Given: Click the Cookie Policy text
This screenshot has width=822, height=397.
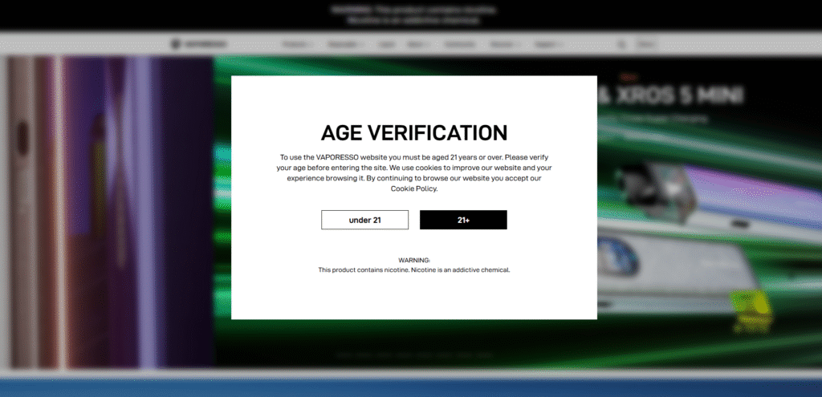Looking at the screenshot, I should (413, 188).
